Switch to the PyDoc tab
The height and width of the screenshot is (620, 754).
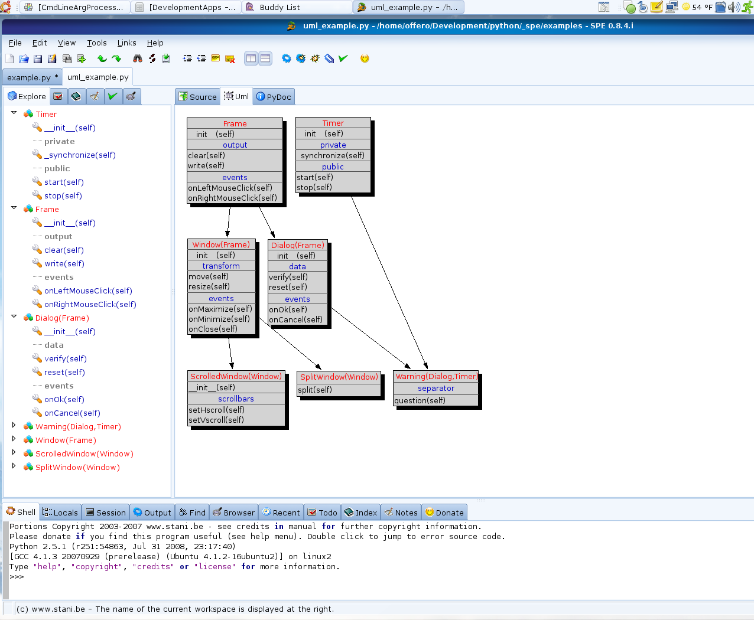[x=274, y=97]
